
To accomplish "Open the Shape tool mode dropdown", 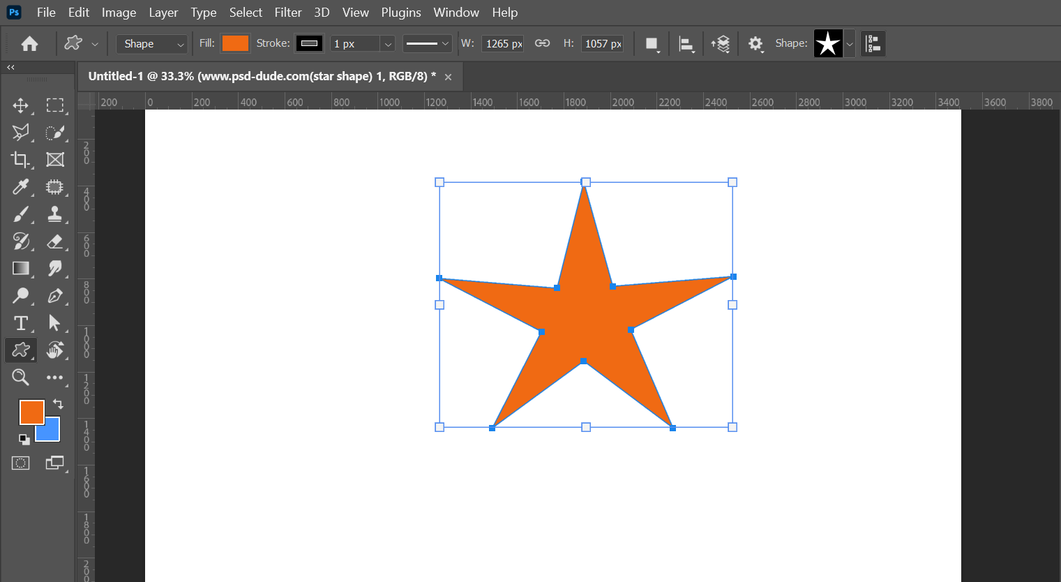I will pyautogui.click(x=152, y=44).
